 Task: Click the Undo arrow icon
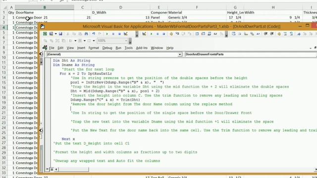tap(94, 34)
